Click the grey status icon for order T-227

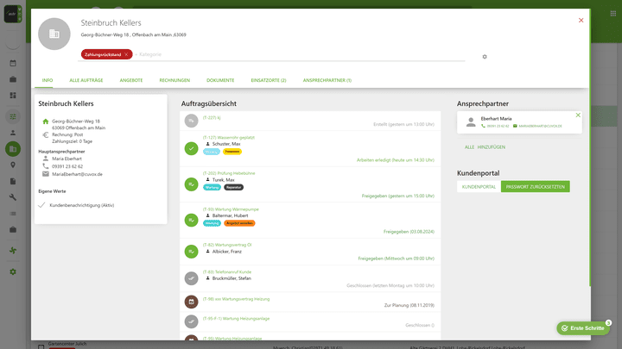(191, 121)
